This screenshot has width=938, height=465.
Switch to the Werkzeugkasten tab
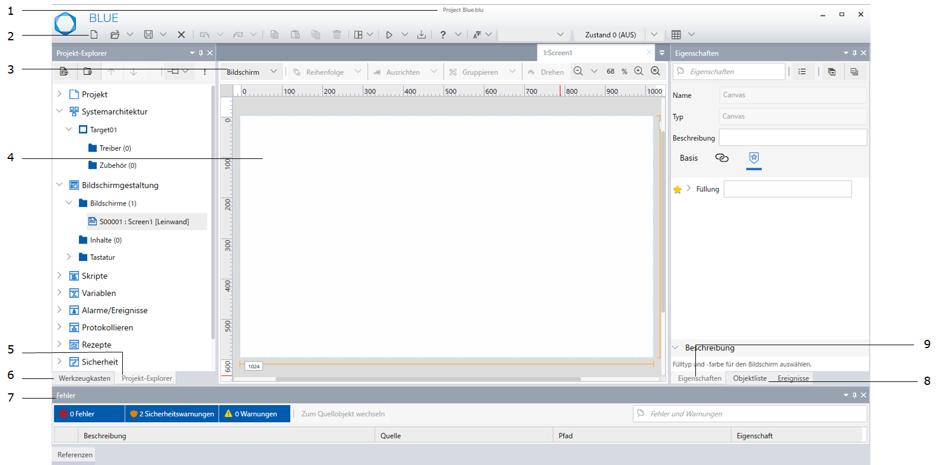[x=84, y=378]
